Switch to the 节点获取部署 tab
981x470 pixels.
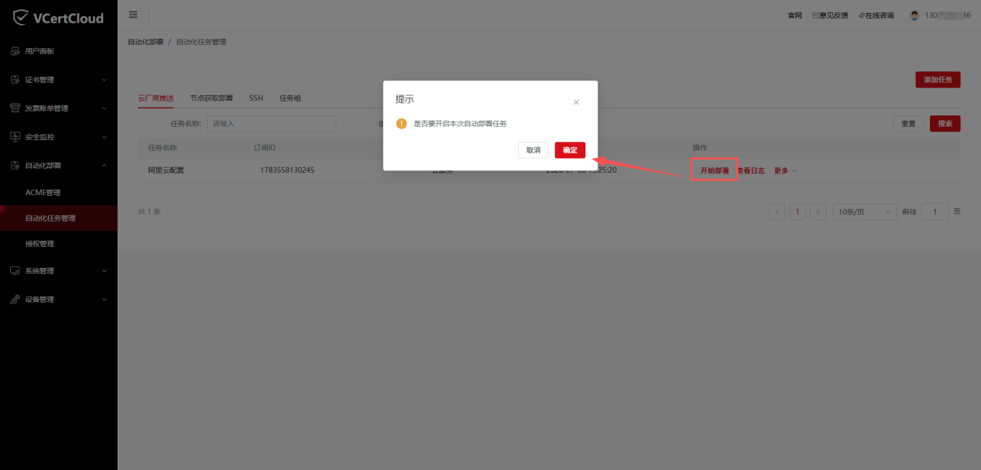tap(211, 99)
